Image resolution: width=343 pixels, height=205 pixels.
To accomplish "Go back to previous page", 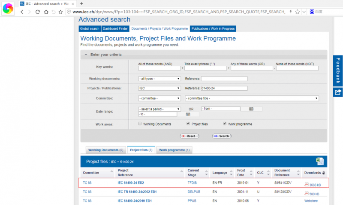I will (x=22, y=12).
